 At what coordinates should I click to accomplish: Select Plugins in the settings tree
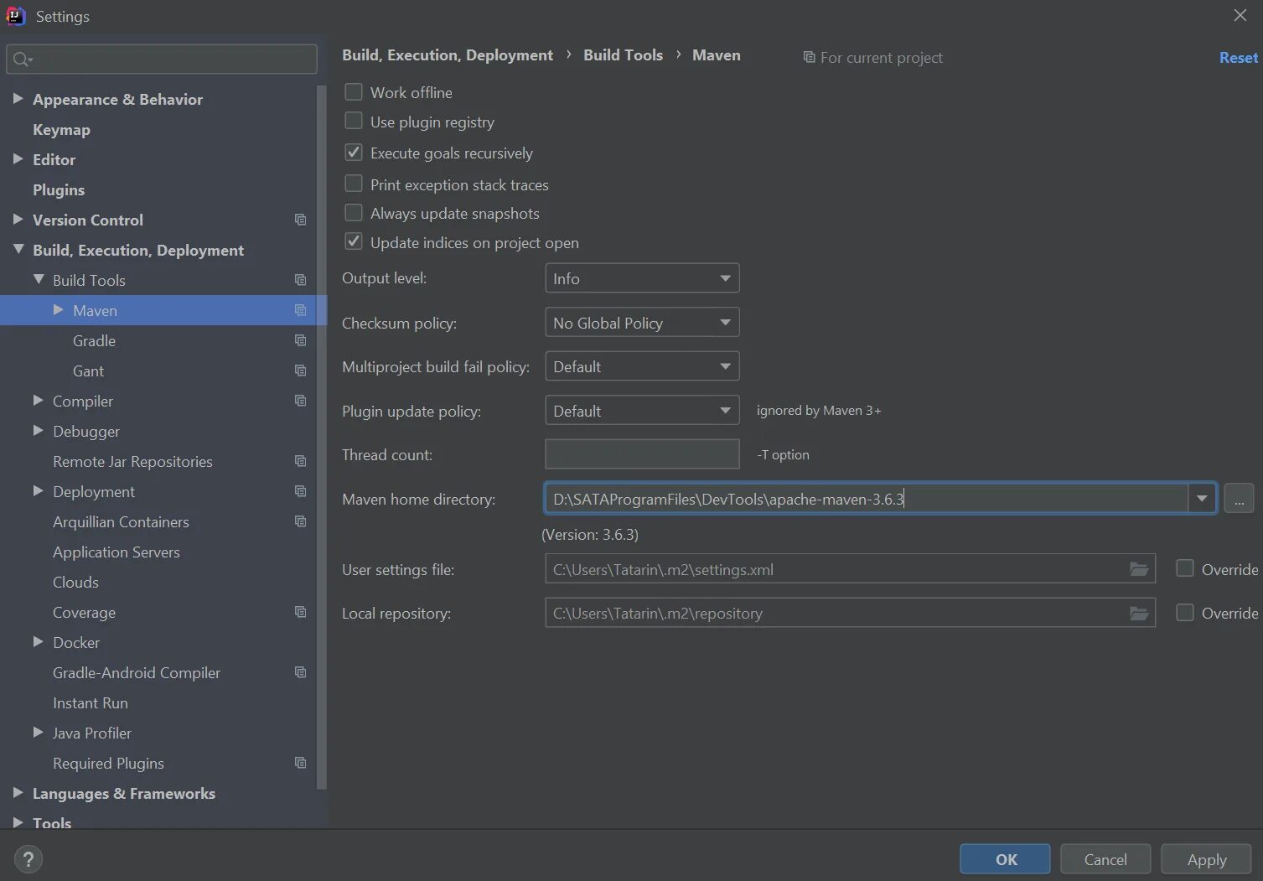59,190
